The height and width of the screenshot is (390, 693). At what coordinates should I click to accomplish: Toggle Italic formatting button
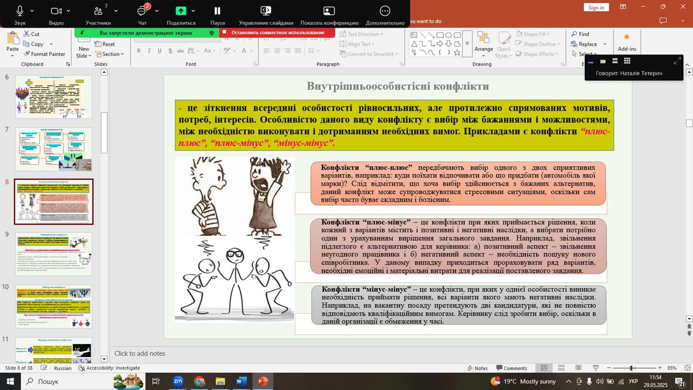(x=149, y=51)
